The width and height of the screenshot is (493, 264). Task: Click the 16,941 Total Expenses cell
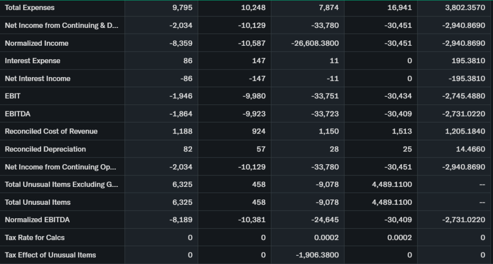[x=399, y=8]
